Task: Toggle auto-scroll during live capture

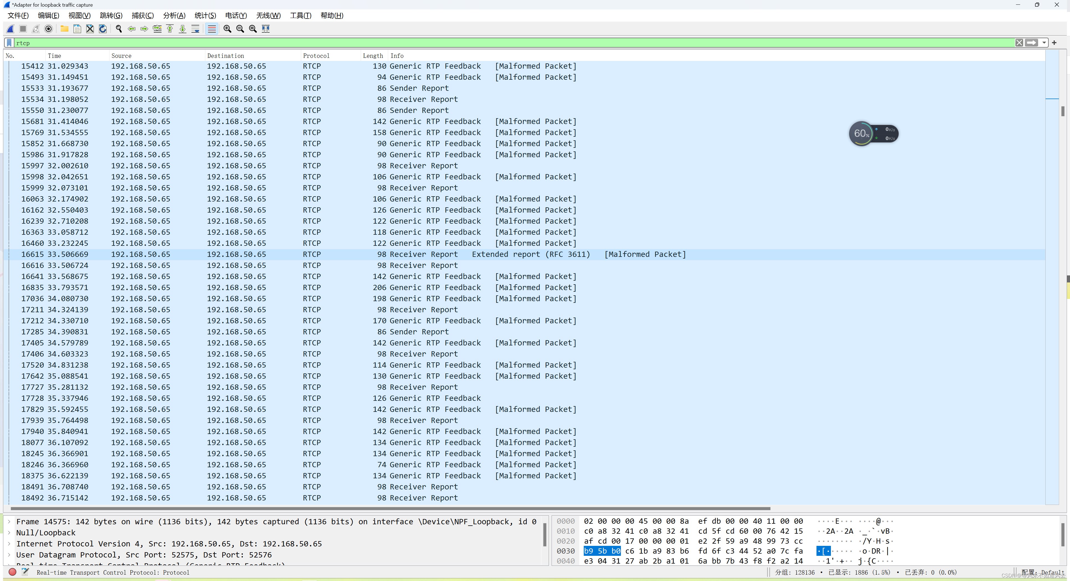Action: coord(195,29)
